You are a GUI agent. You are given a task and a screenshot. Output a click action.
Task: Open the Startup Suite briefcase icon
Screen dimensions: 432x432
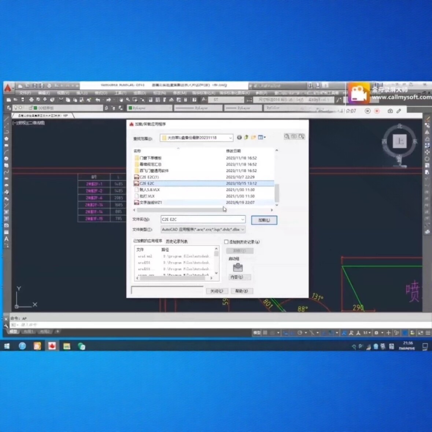point(238,267)
